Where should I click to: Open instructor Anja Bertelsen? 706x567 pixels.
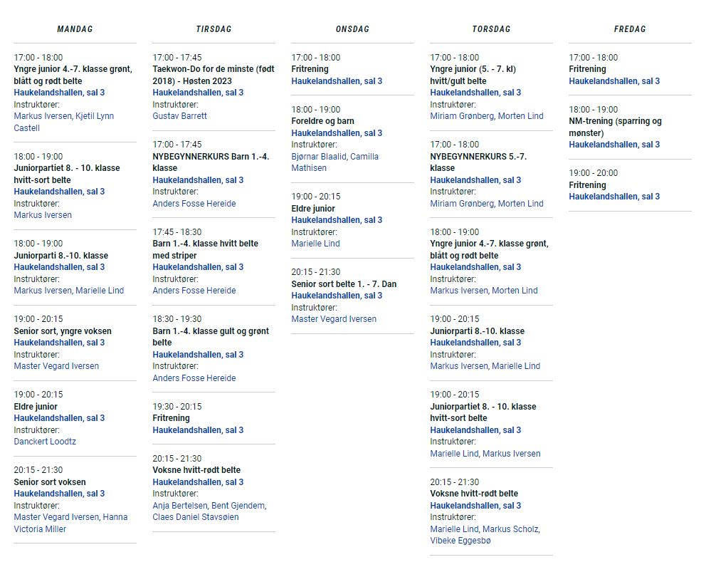pos(180,505)
